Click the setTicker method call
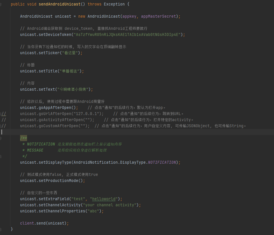 (x=49, y=53)
